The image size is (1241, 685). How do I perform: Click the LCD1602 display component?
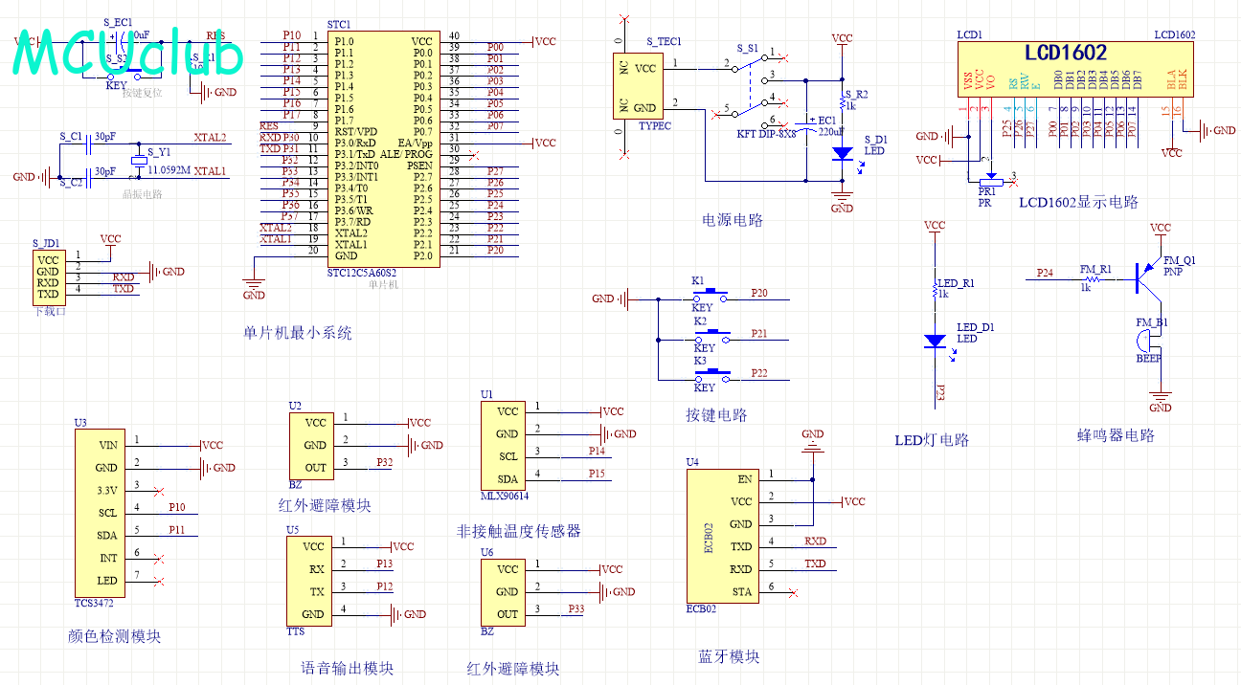pyautogui.click(x=1078, y=68)
